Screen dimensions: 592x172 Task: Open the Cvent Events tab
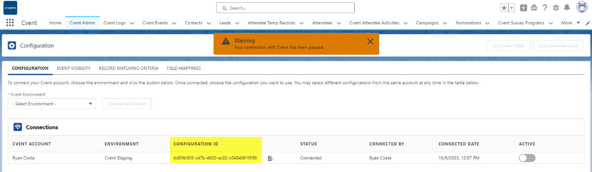pyautogui.click(x=155, y=23)
